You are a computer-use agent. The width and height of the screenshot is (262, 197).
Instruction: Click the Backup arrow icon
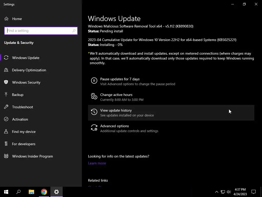click(x=6, y=94)
